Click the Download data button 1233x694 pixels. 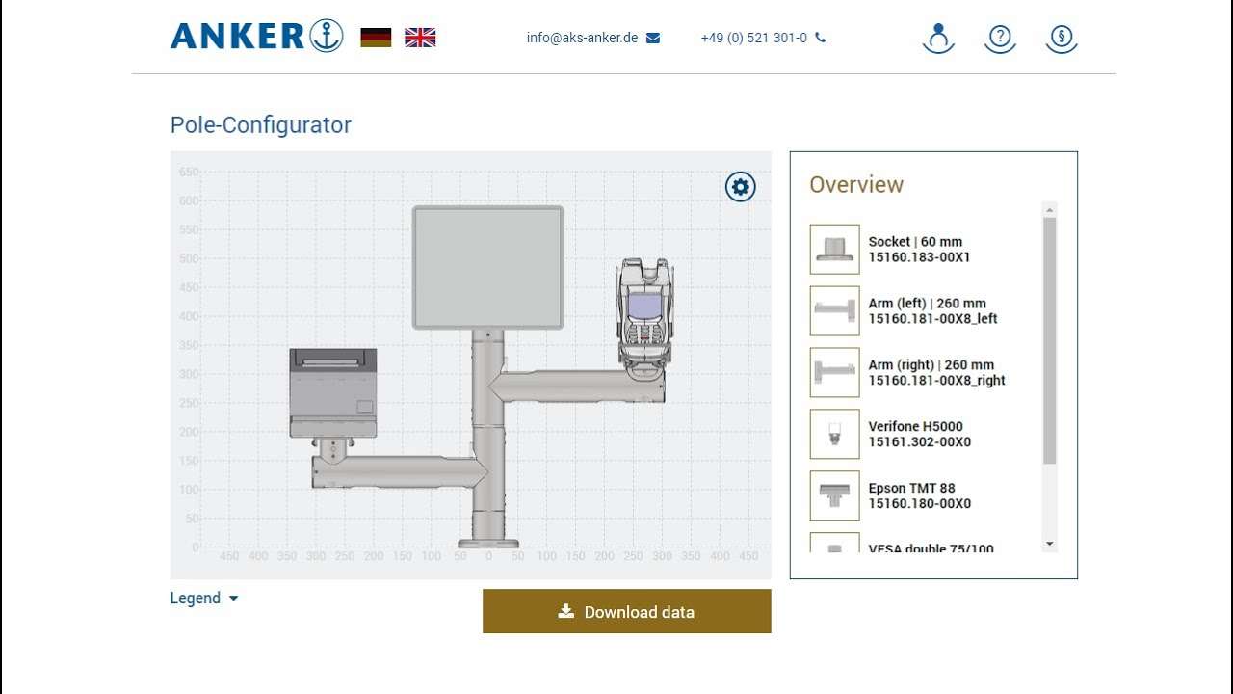pyautogui.click(x=627, y=611)
